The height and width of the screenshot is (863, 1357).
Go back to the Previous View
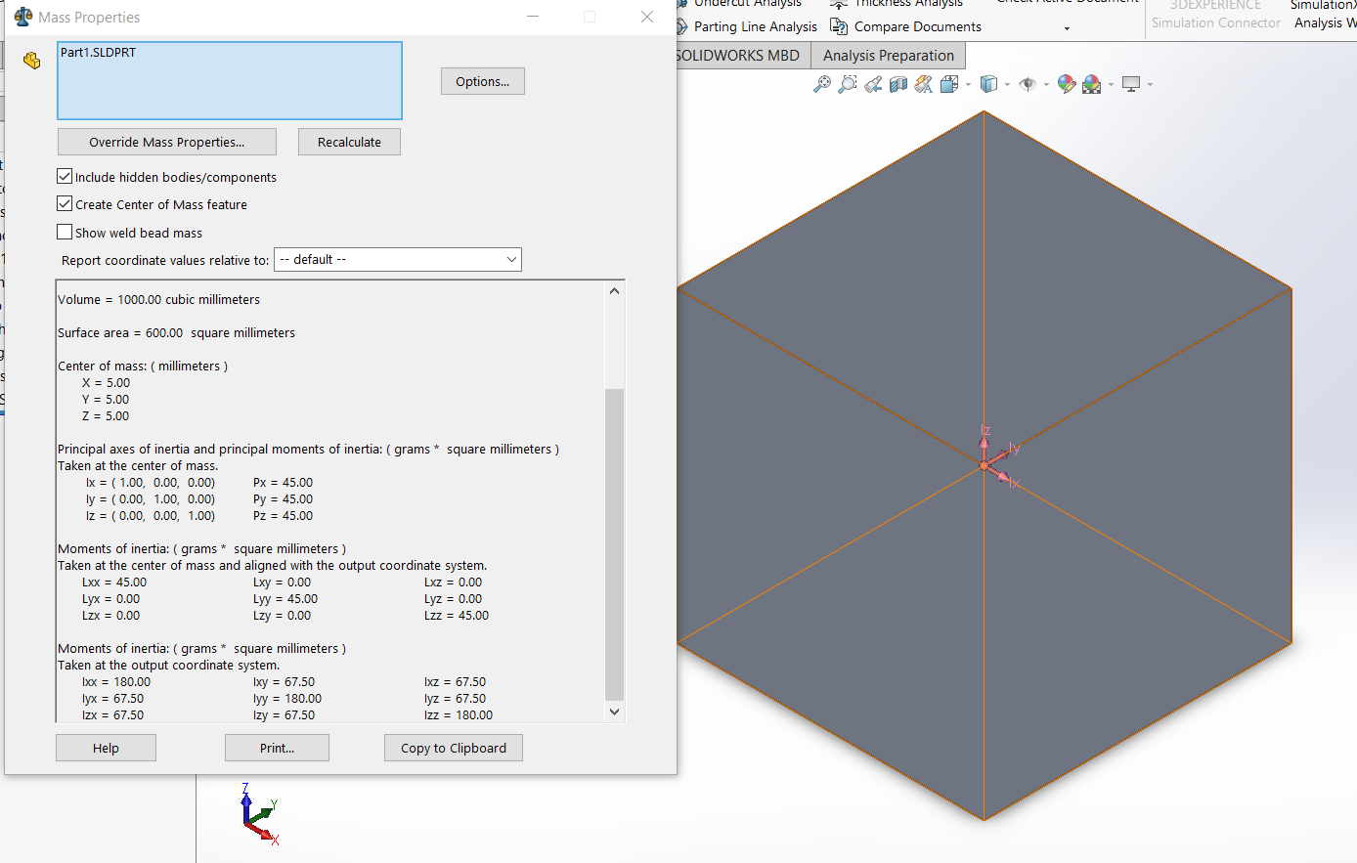(873, 84)
